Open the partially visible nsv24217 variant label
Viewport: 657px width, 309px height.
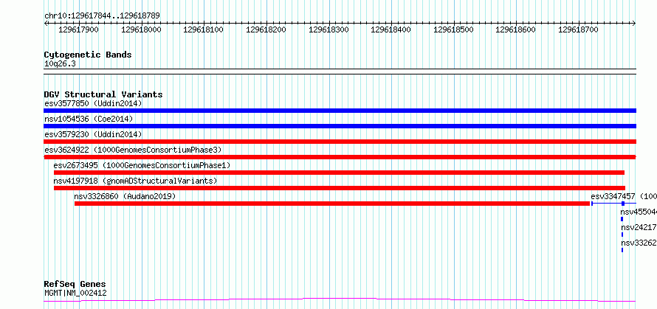point(639,227)
